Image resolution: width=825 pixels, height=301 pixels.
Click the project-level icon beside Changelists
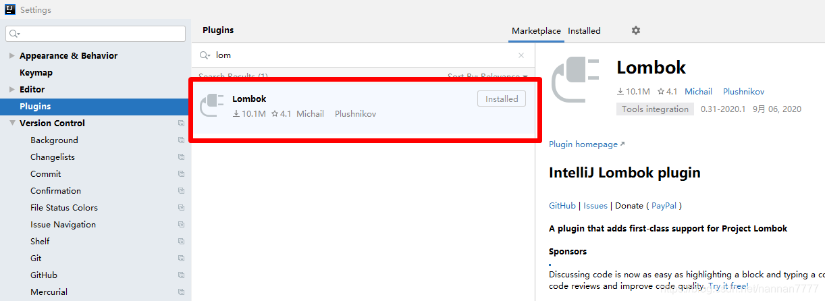click(x=181, y=157)
